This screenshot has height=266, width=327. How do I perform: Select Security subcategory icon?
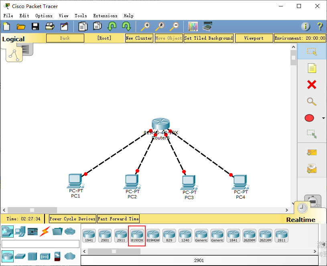[57, 256]
